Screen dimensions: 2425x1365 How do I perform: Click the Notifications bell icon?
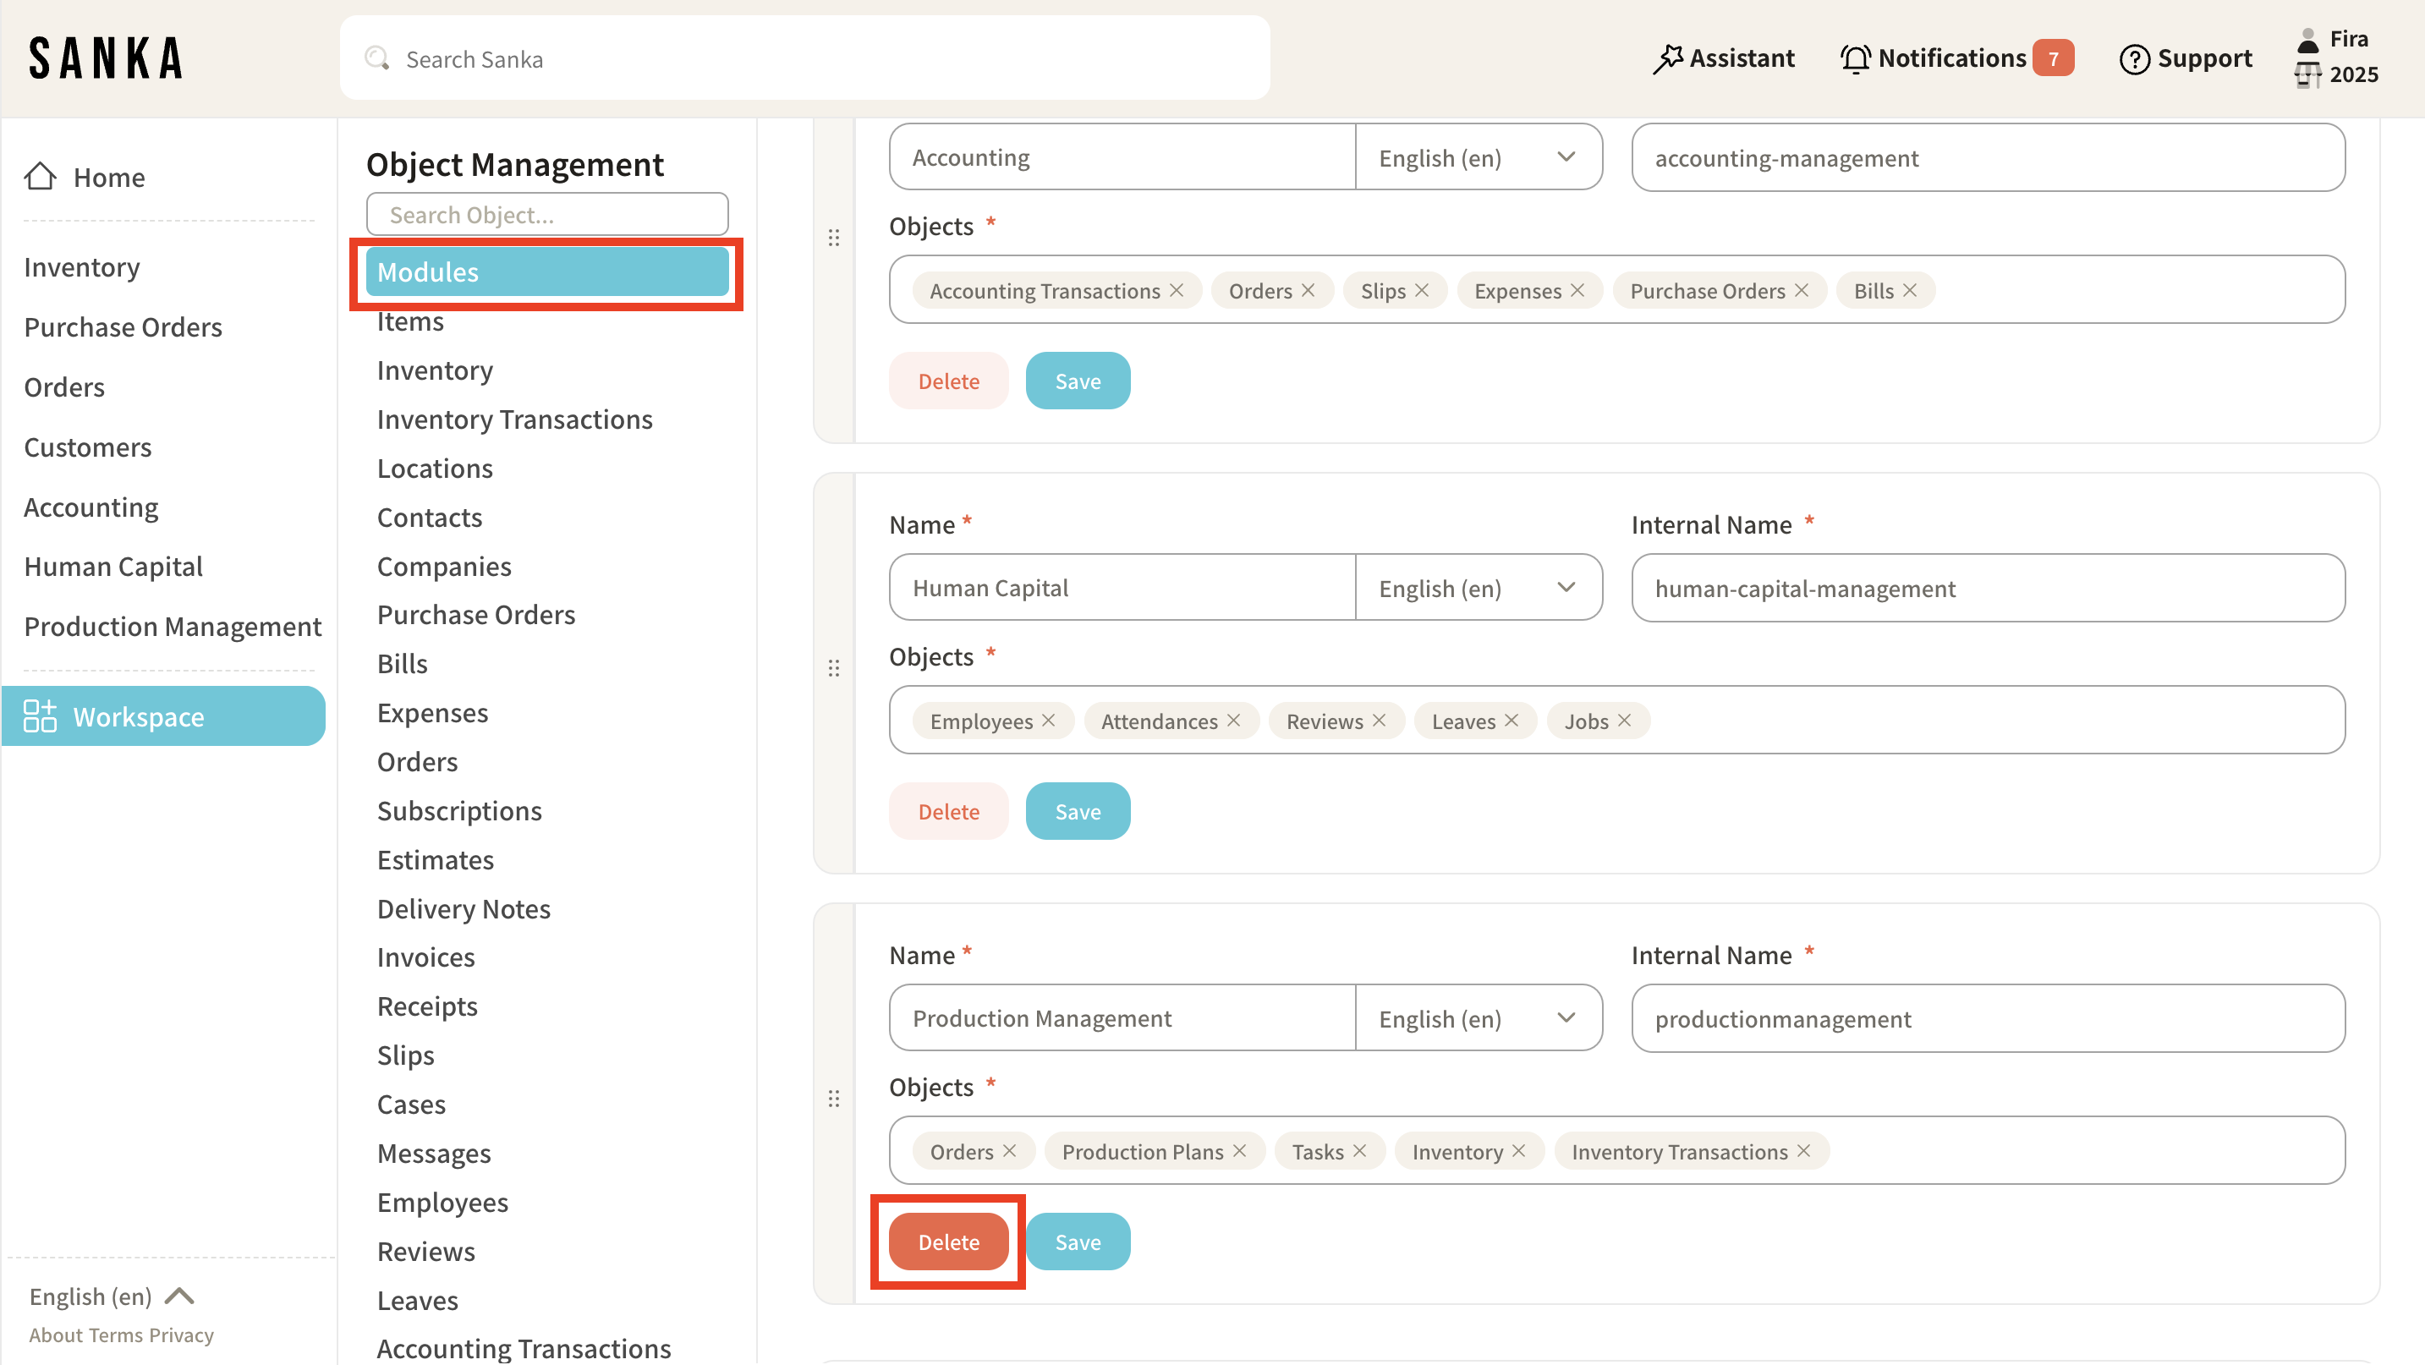click(x=1855, y=58)
